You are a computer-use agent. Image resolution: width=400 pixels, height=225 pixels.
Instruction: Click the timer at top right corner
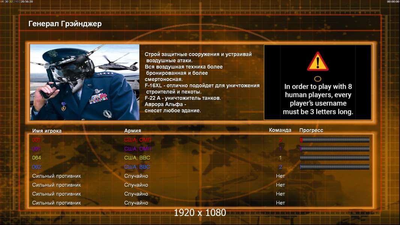pyautogui.click(x=393, y=1)
